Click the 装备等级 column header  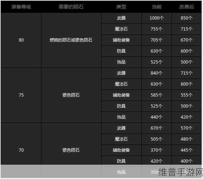(21, 7)
